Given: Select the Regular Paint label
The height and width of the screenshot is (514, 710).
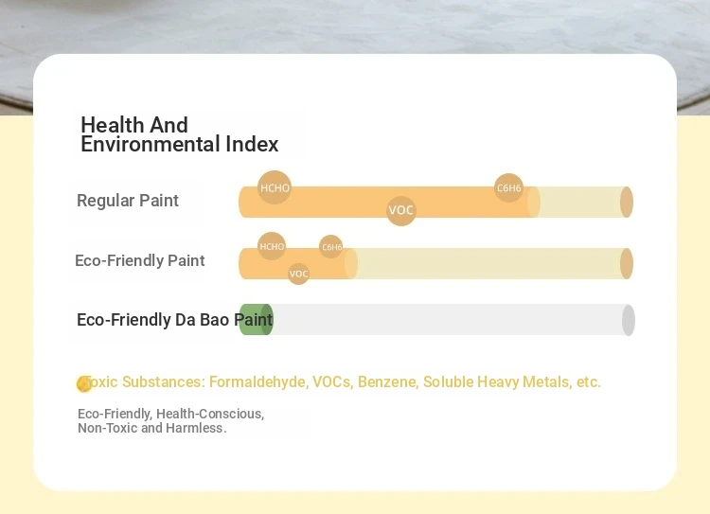Looking at the screenshot, I should point(128,201).
